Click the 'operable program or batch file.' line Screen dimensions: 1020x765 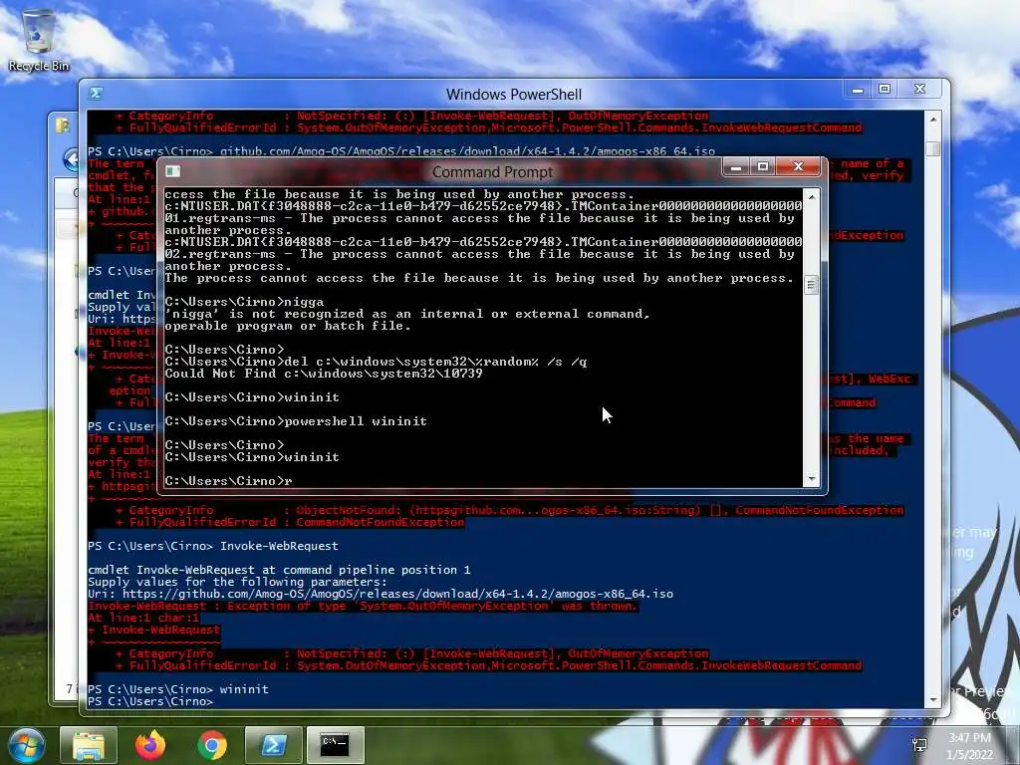(288, 326)
